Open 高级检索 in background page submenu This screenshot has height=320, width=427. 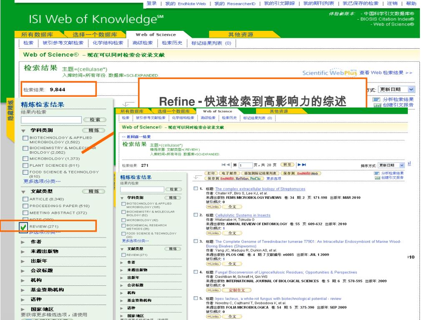coord(143,43)
